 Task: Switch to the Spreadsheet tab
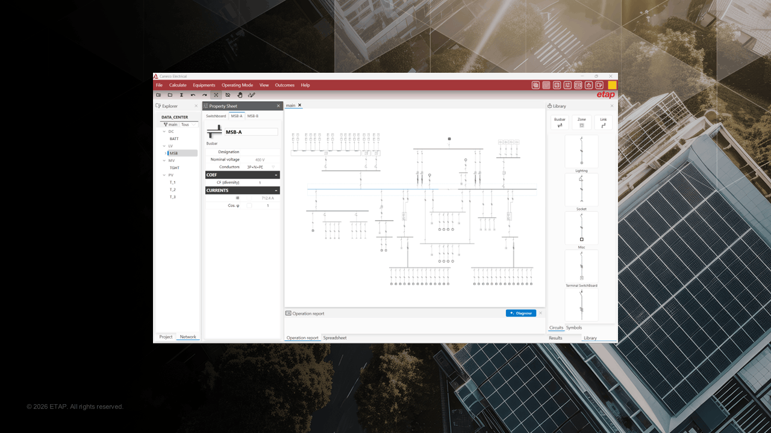click(x=335, y=338)
